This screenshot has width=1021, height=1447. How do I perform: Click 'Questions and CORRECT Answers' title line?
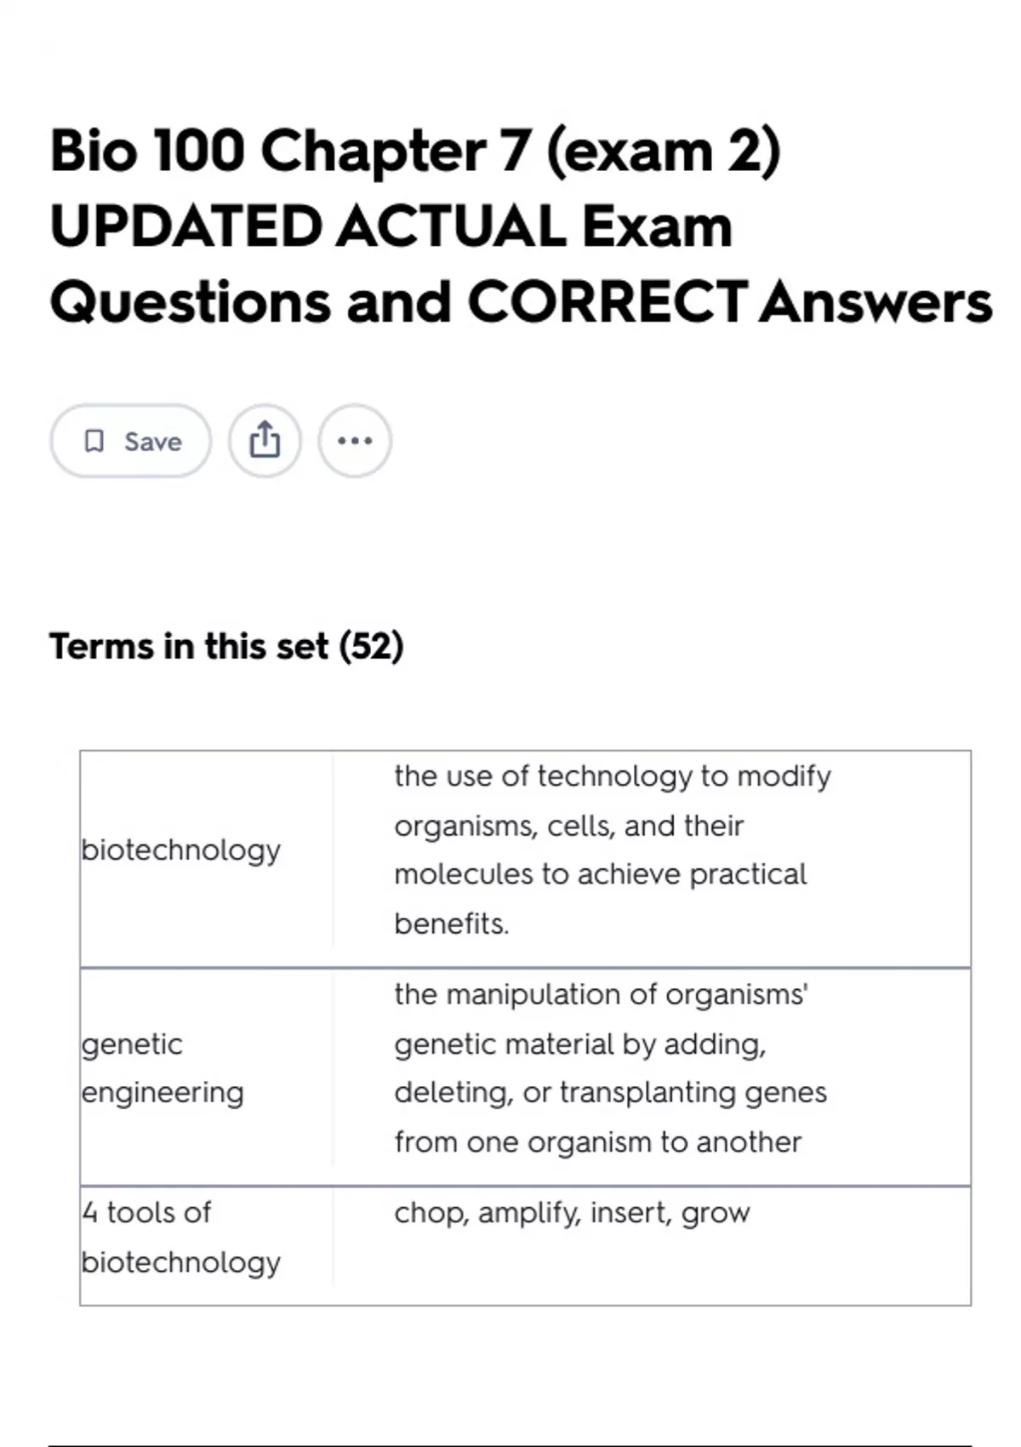click(521, 303)
